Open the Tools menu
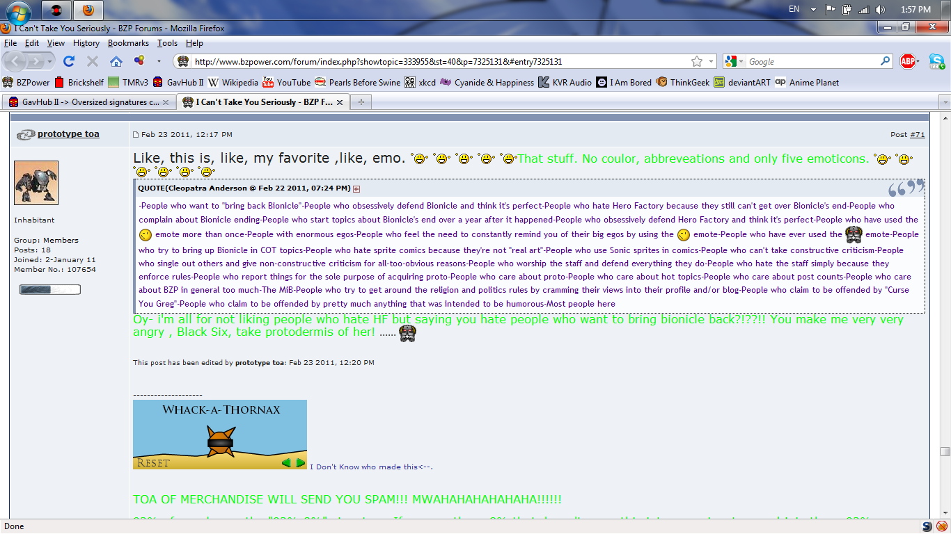This screenshot has width=951, height=534. (166, 42)
